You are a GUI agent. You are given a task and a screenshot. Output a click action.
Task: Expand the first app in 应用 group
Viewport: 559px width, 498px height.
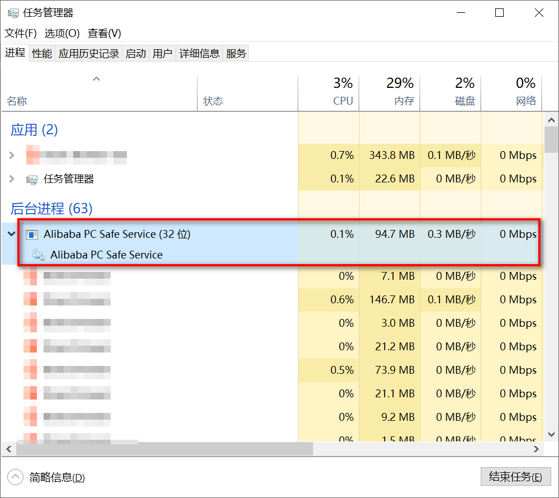[x=11, y=155]
